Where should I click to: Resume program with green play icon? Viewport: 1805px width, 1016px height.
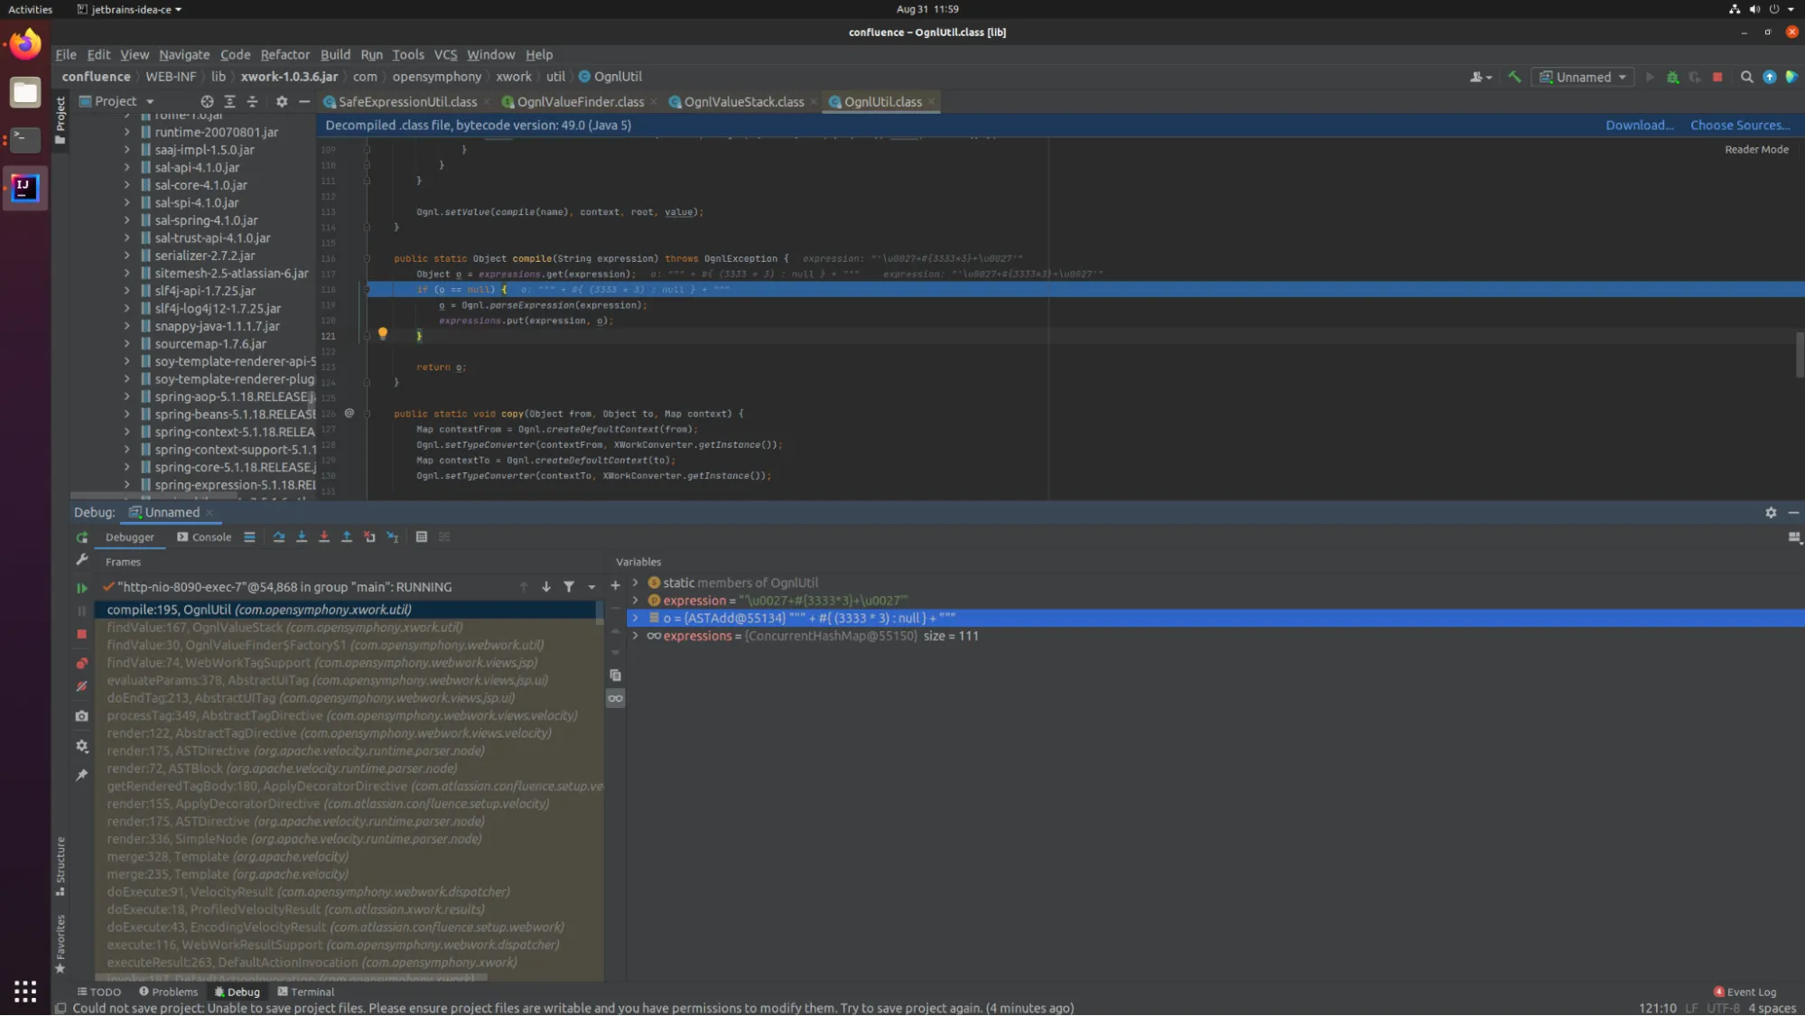click(x=81, y=588)
